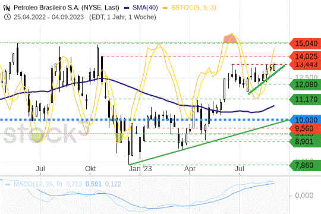Select the SMA(40) legend color marker

coord(127,8)
